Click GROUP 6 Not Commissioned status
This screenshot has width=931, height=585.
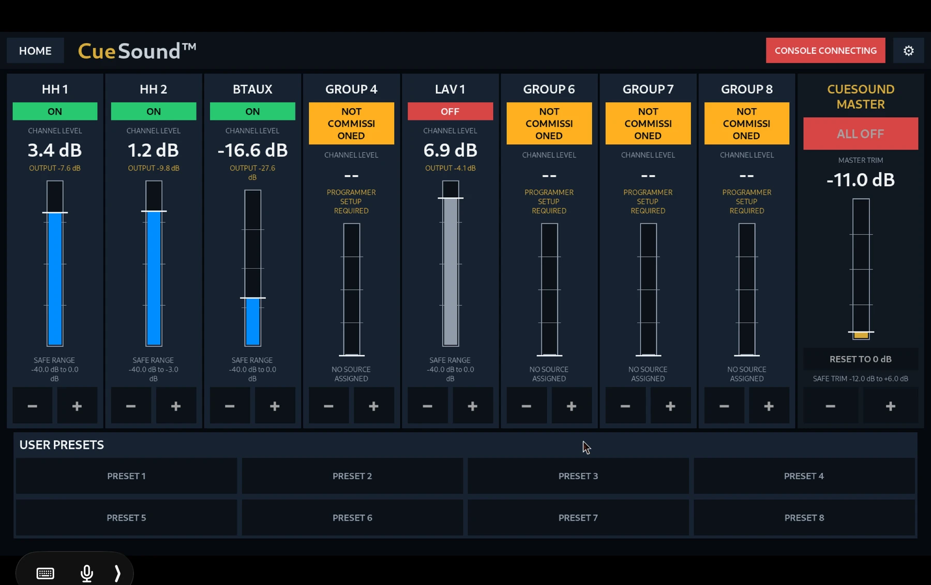click(x=549, y=123)
